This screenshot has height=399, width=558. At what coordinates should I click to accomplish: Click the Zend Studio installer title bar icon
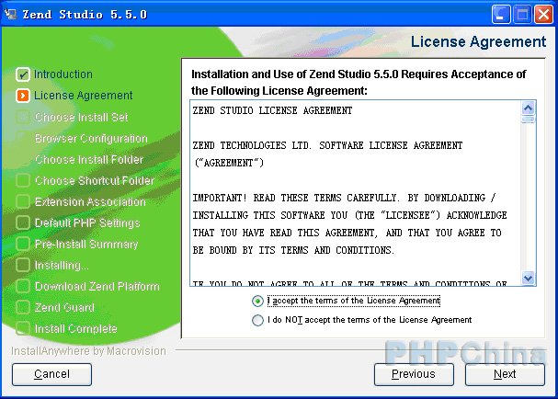(x=11, y=14)
